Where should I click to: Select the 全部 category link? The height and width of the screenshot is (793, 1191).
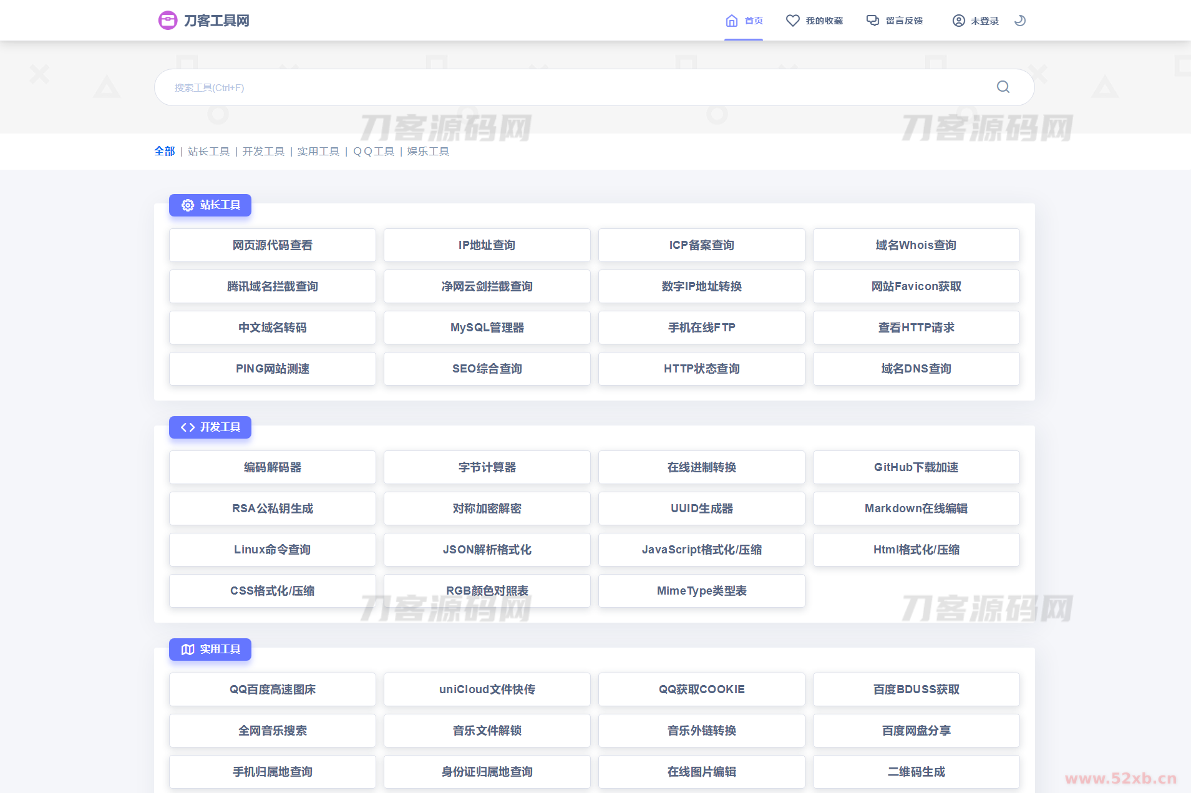164,151
